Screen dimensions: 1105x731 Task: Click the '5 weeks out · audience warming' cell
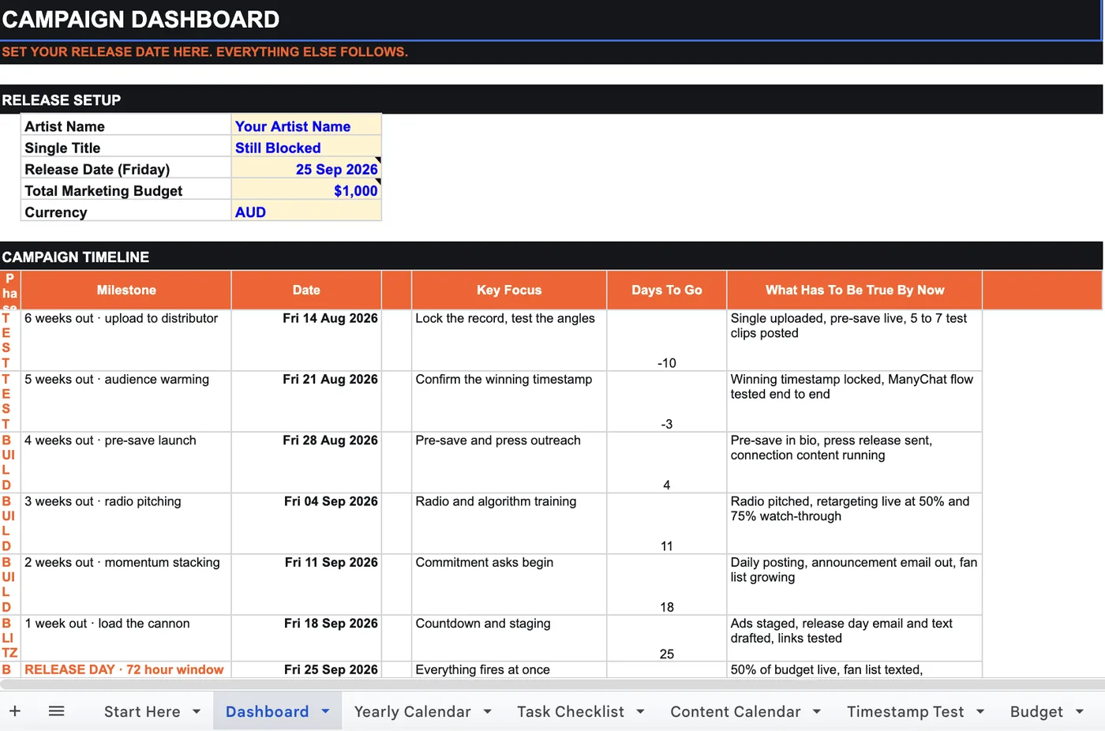coord(126,401)
